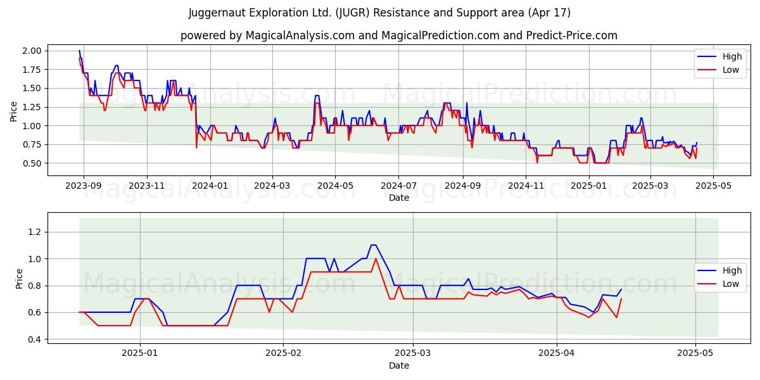Click the '2025-04' tick label on bottom chart

pyautogui.click(x=557, y=352)
